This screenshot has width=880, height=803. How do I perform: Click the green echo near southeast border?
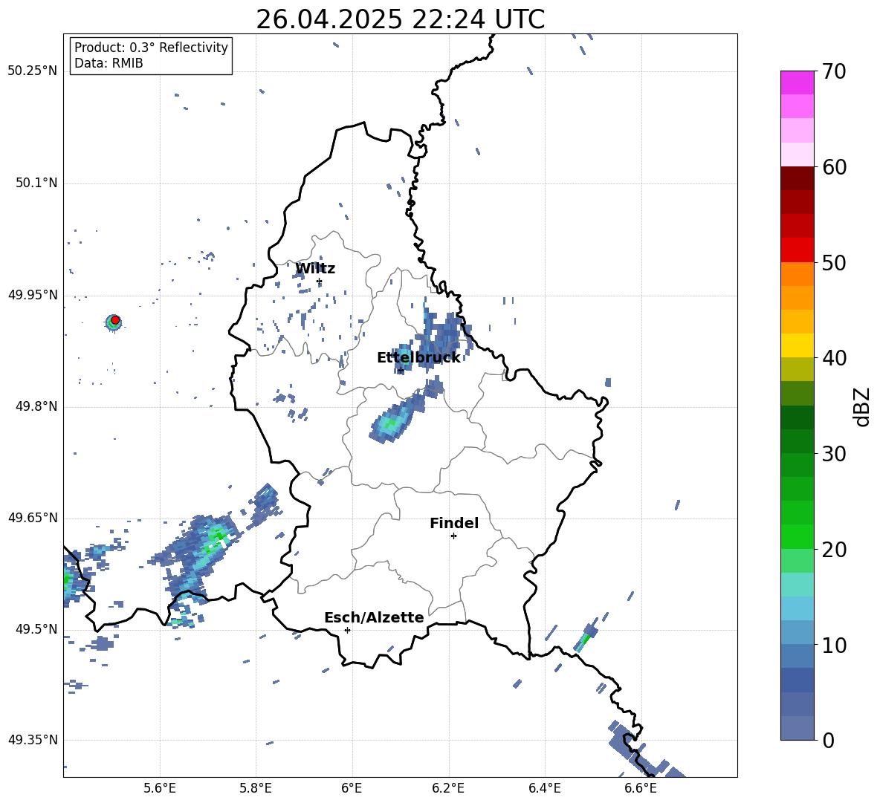point(586,637)
